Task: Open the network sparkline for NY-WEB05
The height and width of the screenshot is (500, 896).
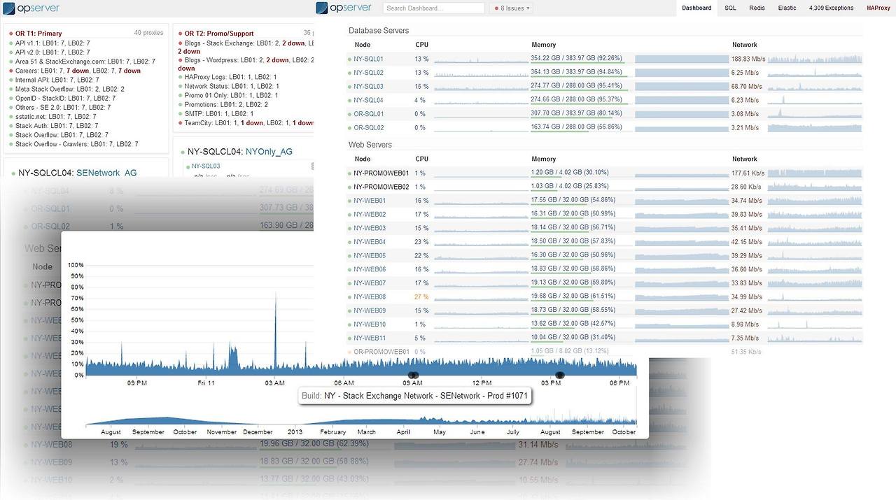Action: pyautogui.click(x=815, y=255)
